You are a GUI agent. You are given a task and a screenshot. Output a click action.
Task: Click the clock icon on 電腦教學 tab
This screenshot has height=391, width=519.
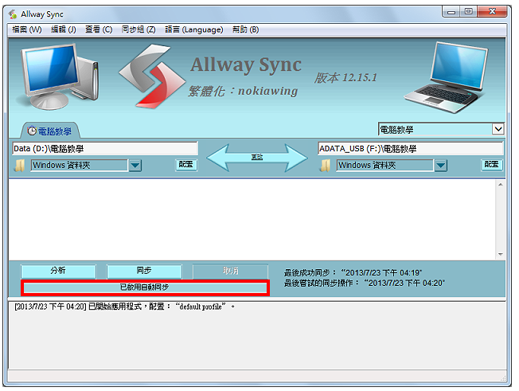click(x=32, y=131)
